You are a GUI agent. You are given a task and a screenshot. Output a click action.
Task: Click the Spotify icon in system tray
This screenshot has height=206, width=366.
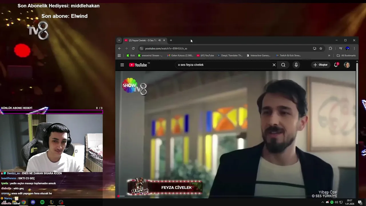[332, 202]
